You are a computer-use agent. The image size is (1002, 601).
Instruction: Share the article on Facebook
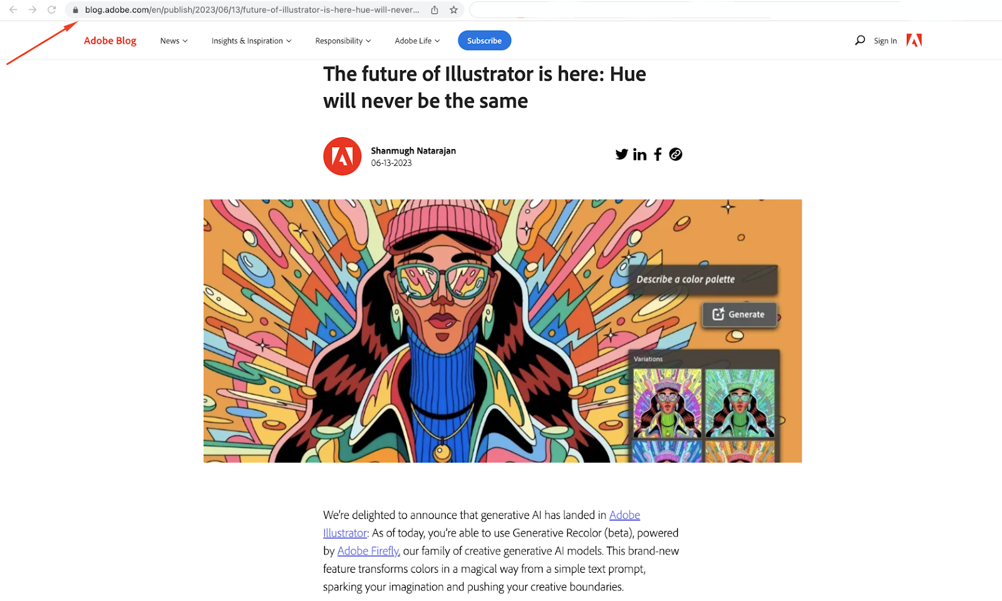pyautogui.click(x=658, y=155)
